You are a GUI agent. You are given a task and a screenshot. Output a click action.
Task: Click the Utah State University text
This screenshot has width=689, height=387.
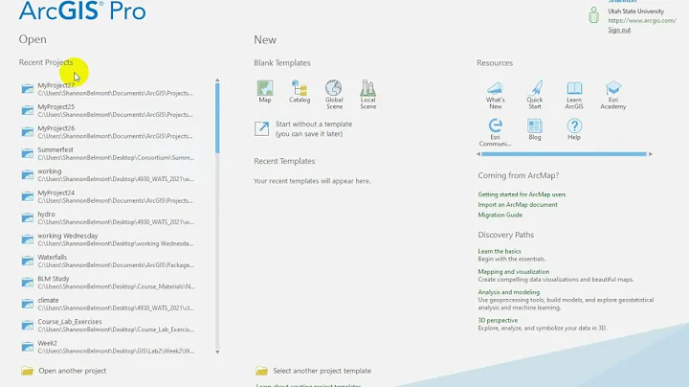tap(635, 11)
